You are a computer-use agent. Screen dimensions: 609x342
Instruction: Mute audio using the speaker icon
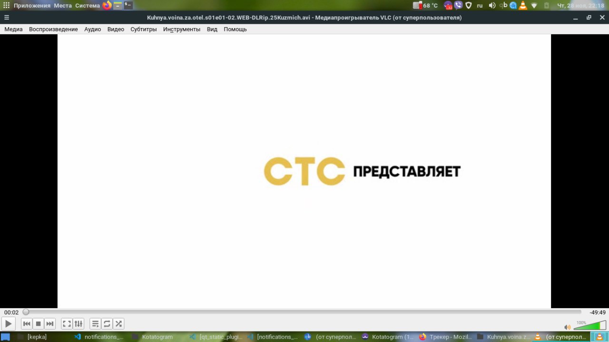(567, 327)
